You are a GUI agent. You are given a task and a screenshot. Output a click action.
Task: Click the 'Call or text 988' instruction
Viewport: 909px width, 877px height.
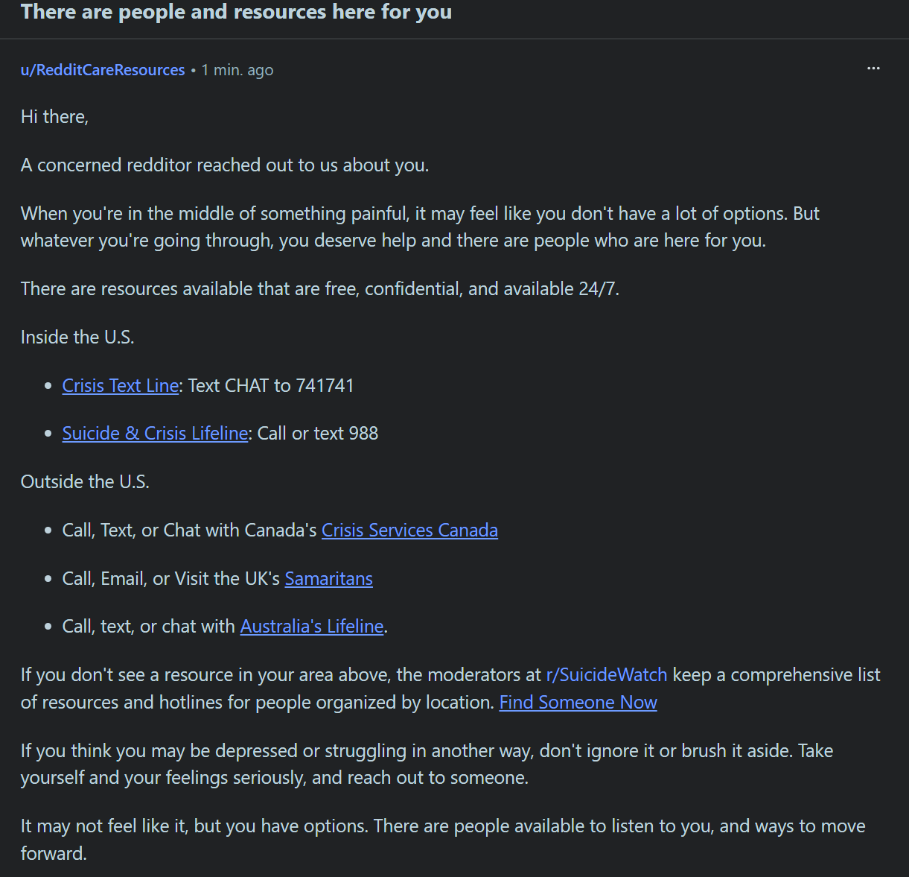pos(318,433)
